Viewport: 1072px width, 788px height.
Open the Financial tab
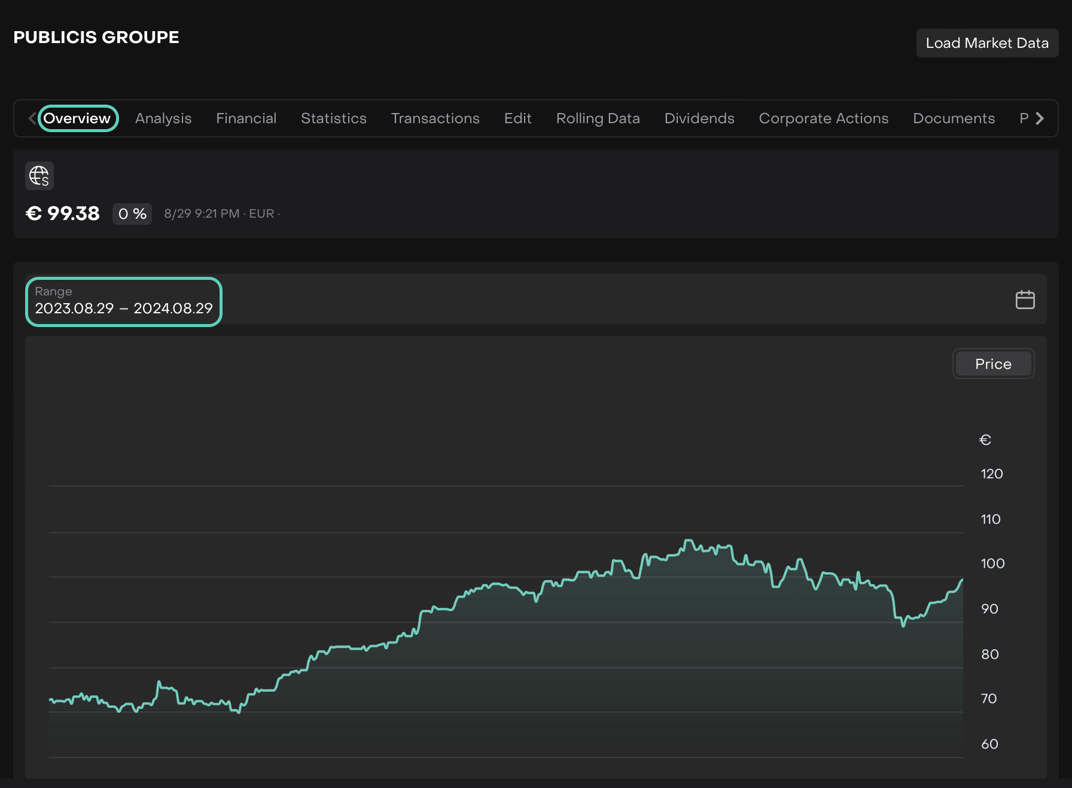(x=246, y=118)
